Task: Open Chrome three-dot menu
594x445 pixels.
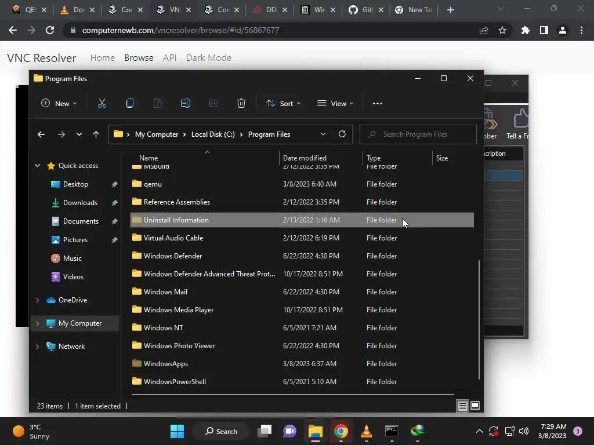Action: 581,30
